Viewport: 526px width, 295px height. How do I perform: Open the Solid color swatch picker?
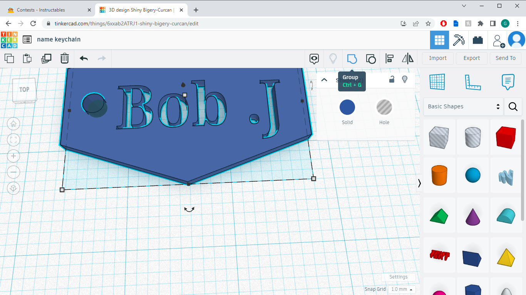pos(347,108)
